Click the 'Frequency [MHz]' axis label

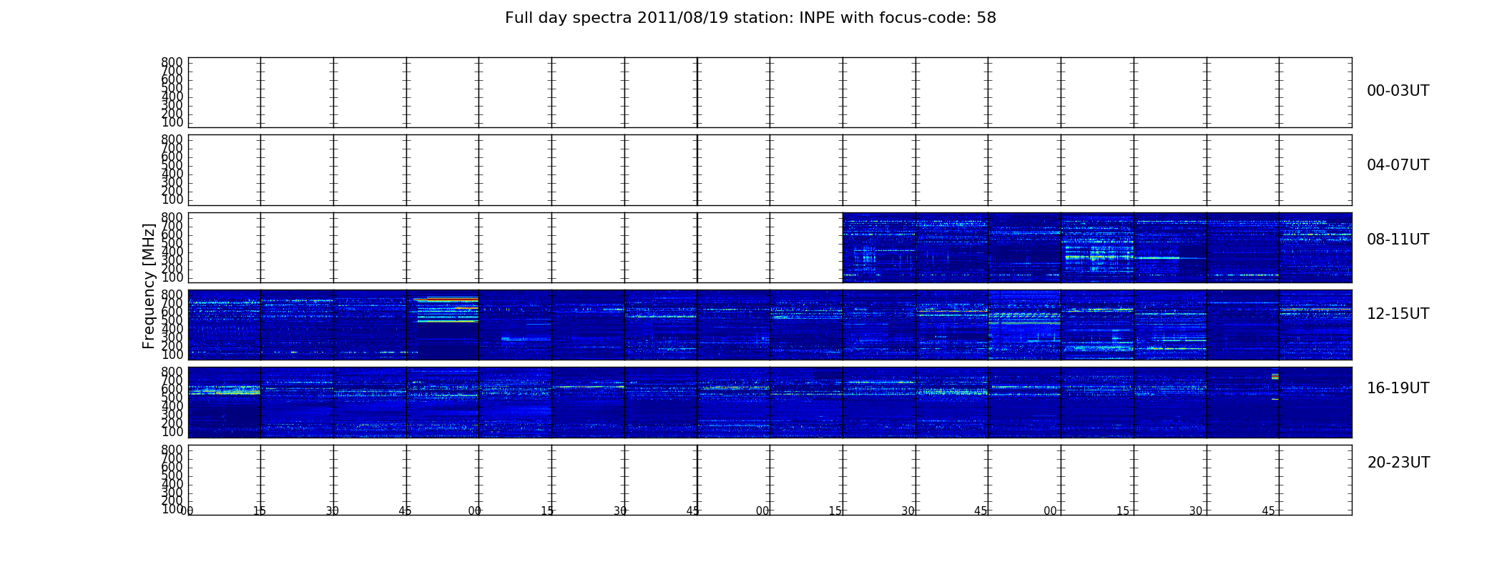[x=149, y=286]
